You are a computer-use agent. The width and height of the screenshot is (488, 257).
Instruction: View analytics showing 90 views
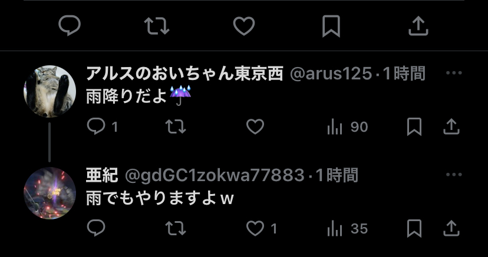pos(348,127)
